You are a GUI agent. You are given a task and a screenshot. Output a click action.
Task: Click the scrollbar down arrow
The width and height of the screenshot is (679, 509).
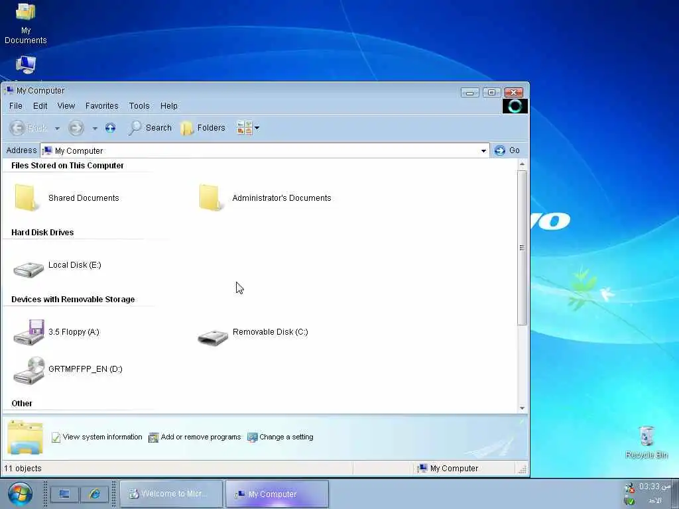click(x=522, y=408)
